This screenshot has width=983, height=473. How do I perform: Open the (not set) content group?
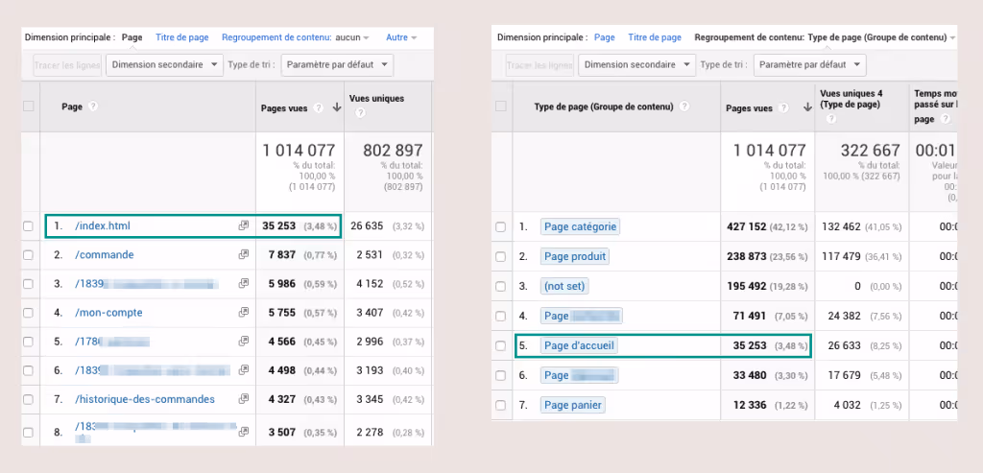pos(564,286)
